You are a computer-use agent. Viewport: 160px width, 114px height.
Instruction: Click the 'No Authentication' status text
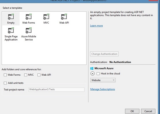coord(120,62)
